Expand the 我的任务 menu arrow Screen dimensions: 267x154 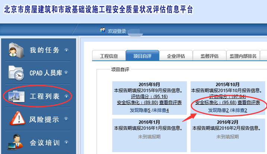(66, 50)
